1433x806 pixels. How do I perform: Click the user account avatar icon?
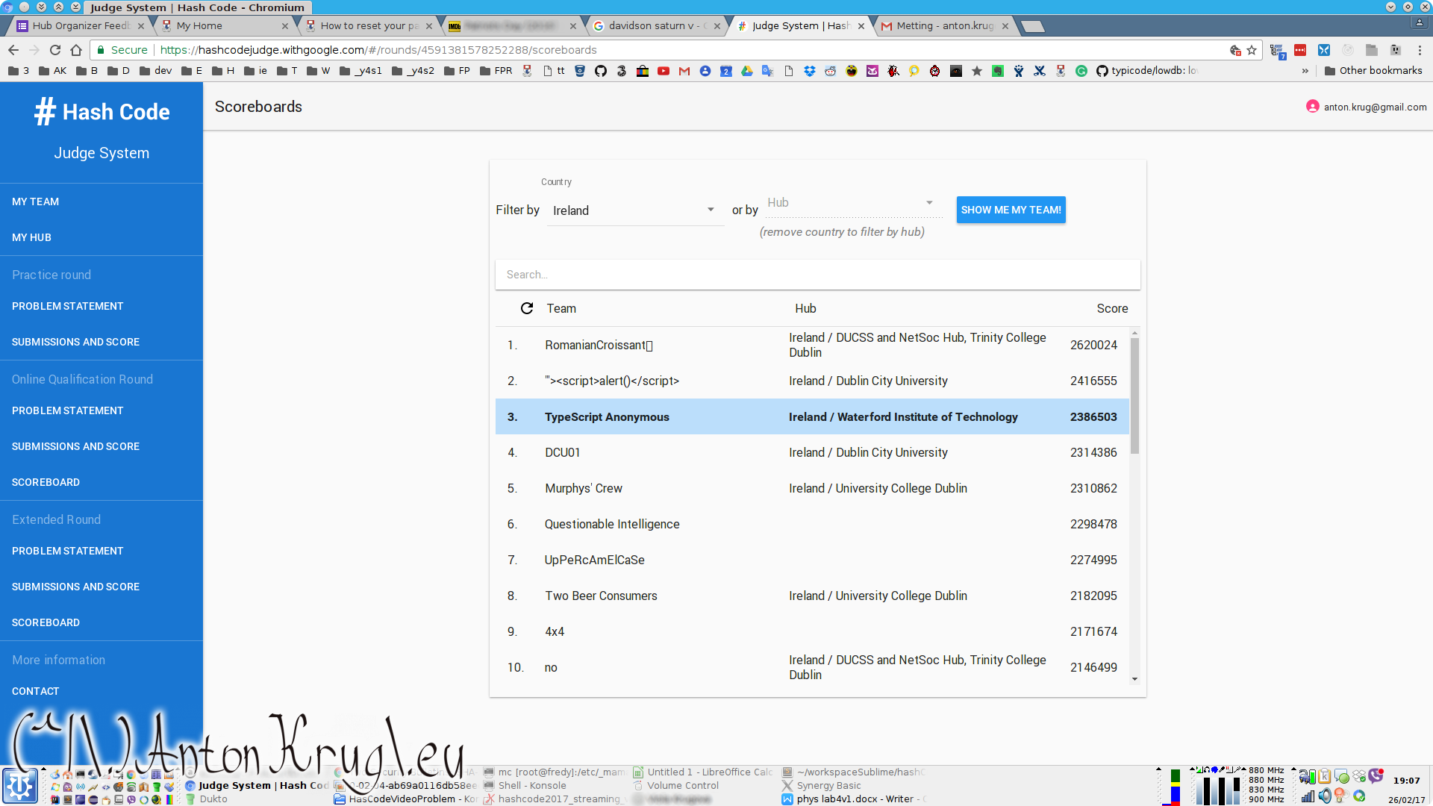tap(1312, 107)
